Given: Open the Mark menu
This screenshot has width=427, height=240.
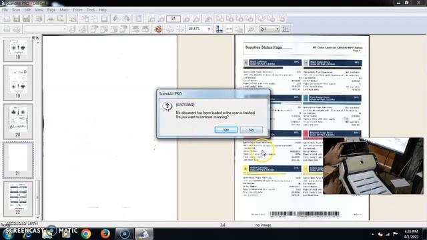Looking at the screenshot, I should click(x=64, y=10).
